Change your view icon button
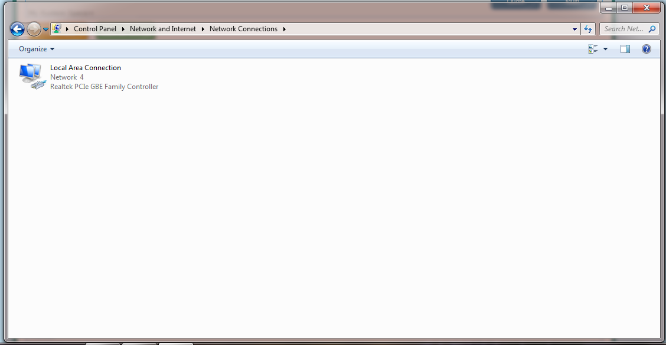Viewport: 666px width, 345px height. pyautogui.click(x=593, y=49)
